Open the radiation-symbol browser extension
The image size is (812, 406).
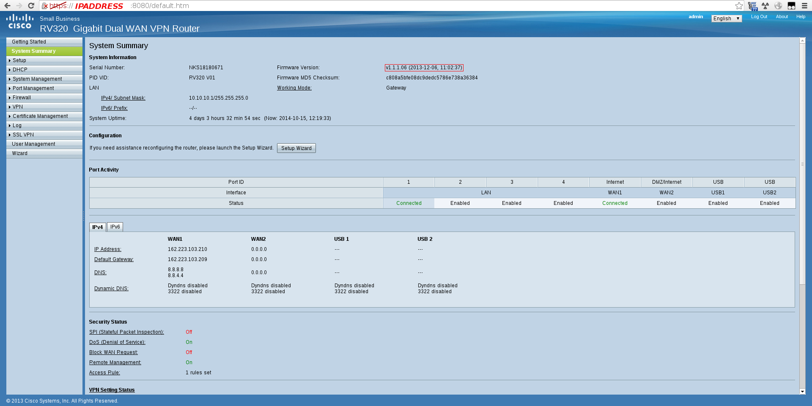tap(765, 5)
